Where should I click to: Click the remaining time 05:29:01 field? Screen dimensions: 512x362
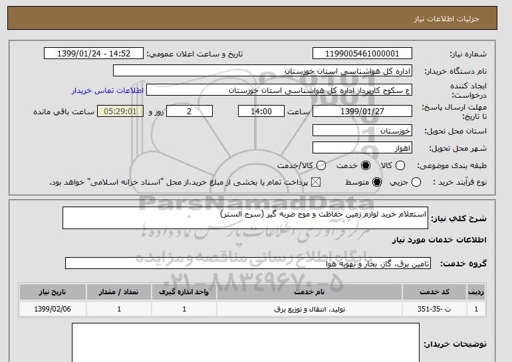(x=120, y=111)
